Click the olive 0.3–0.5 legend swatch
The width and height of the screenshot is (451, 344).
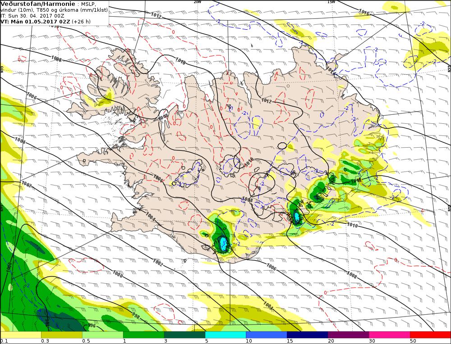(62, 335)
